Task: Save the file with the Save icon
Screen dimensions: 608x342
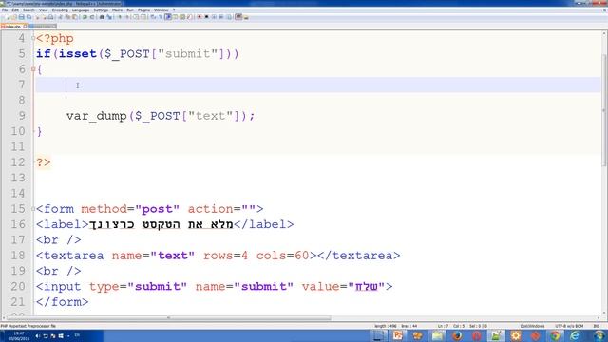Action: click(21, 17)
